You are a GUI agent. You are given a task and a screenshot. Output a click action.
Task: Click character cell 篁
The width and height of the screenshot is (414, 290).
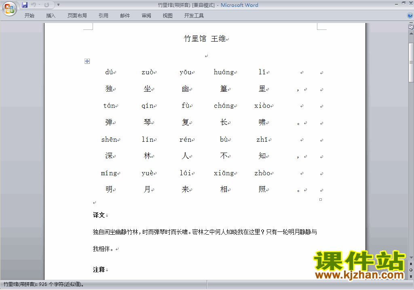(224, 89)
